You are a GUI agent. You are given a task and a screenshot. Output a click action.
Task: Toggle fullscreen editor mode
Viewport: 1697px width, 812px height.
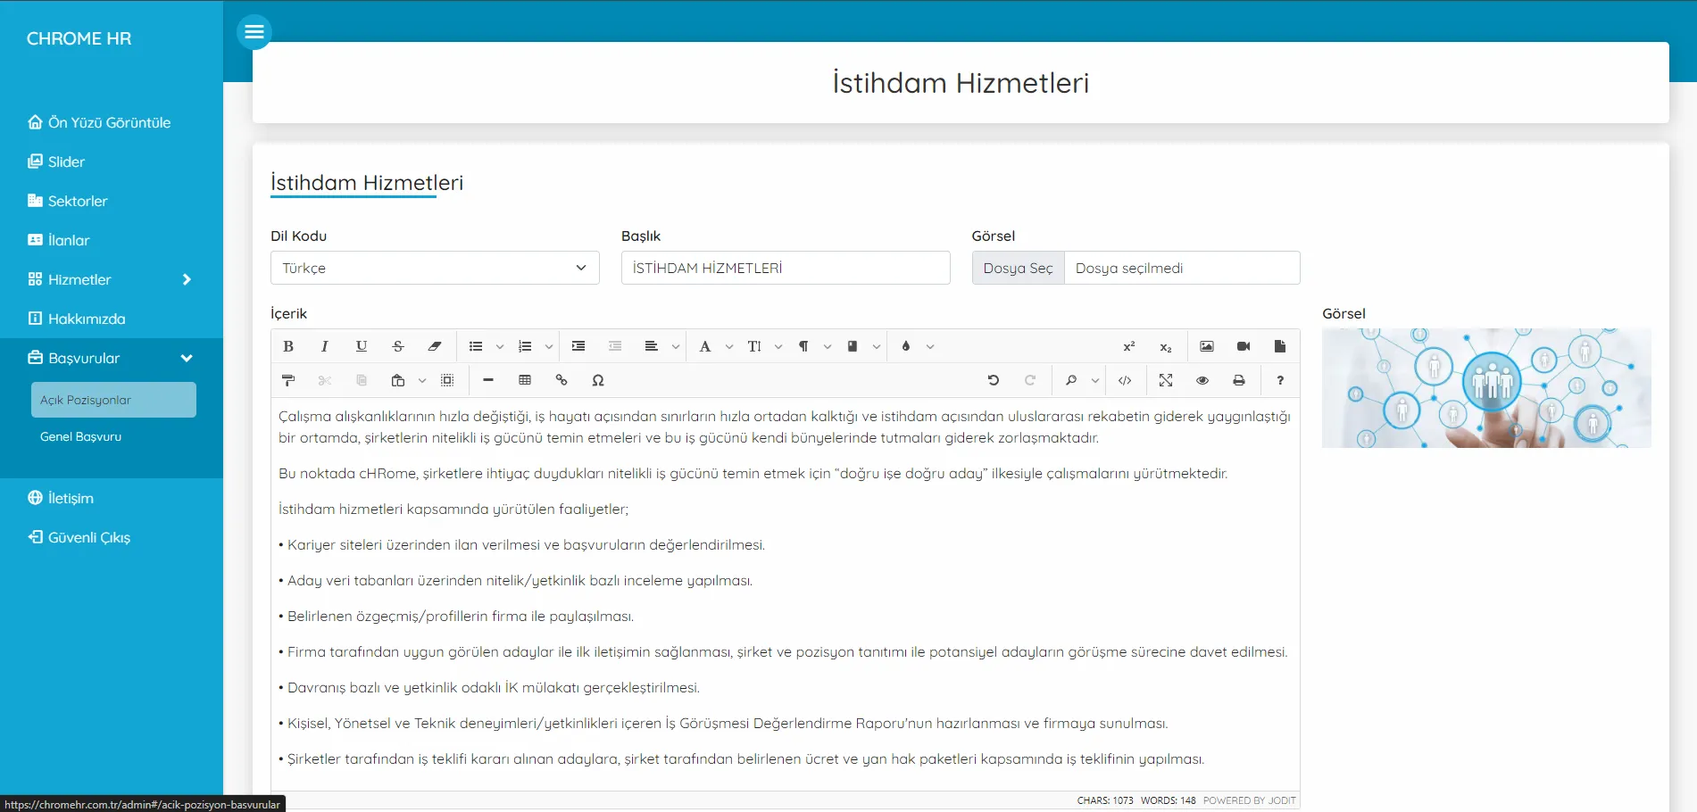[1166, 380]
